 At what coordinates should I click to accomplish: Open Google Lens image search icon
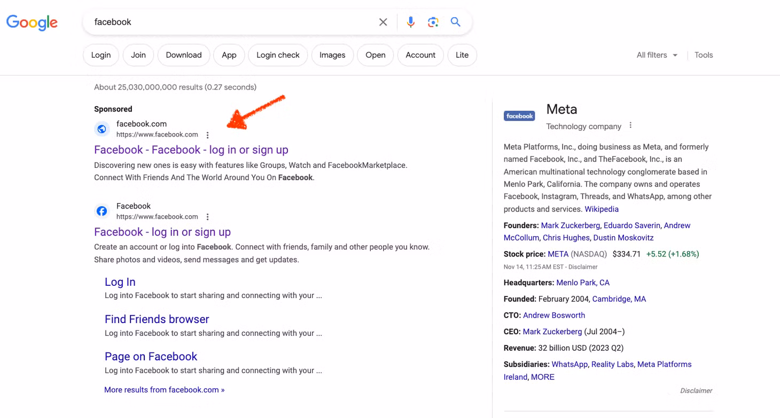tap(433, 22)
